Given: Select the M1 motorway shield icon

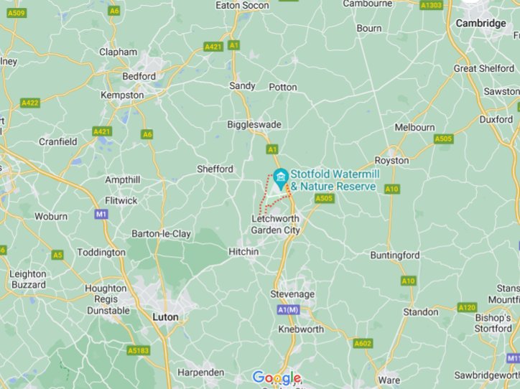Looking at the screenshot, I should tap(101, 214).
